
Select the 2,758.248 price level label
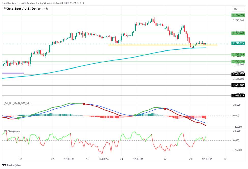coord(238,33)
